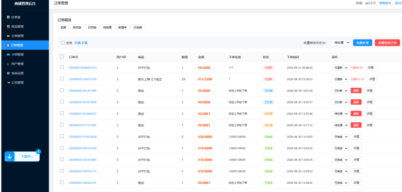Click the 分类管理 folder icon
Viewport: 402px width, 192px height.
click(8, 36)
